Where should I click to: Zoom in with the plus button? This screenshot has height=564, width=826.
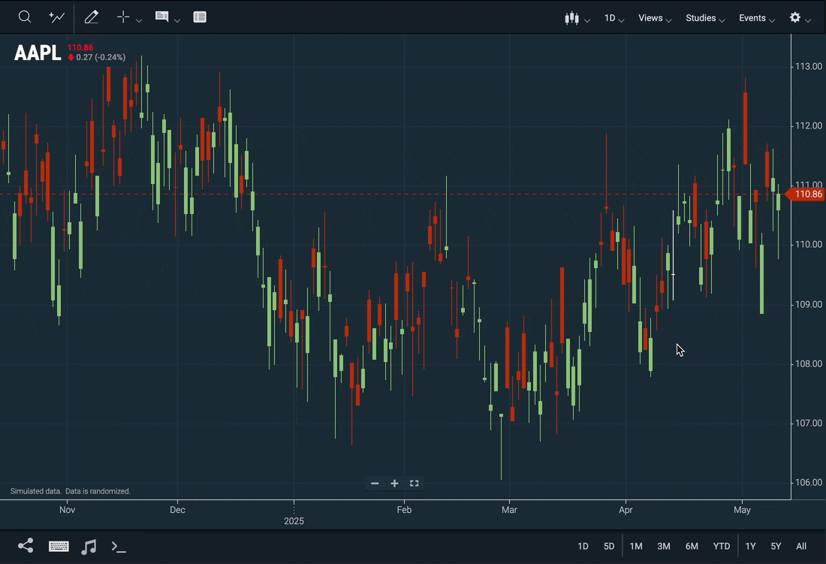[394, 483]
